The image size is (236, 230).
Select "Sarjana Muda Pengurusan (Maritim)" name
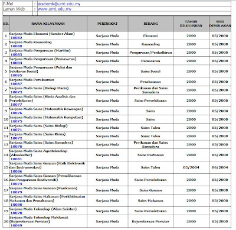pyautogui.click(x=40, y=50)
